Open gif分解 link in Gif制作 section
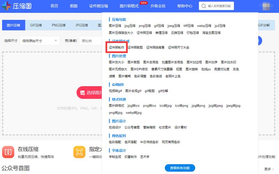Viewport: 279px width, 174px height. pos(163,91)
